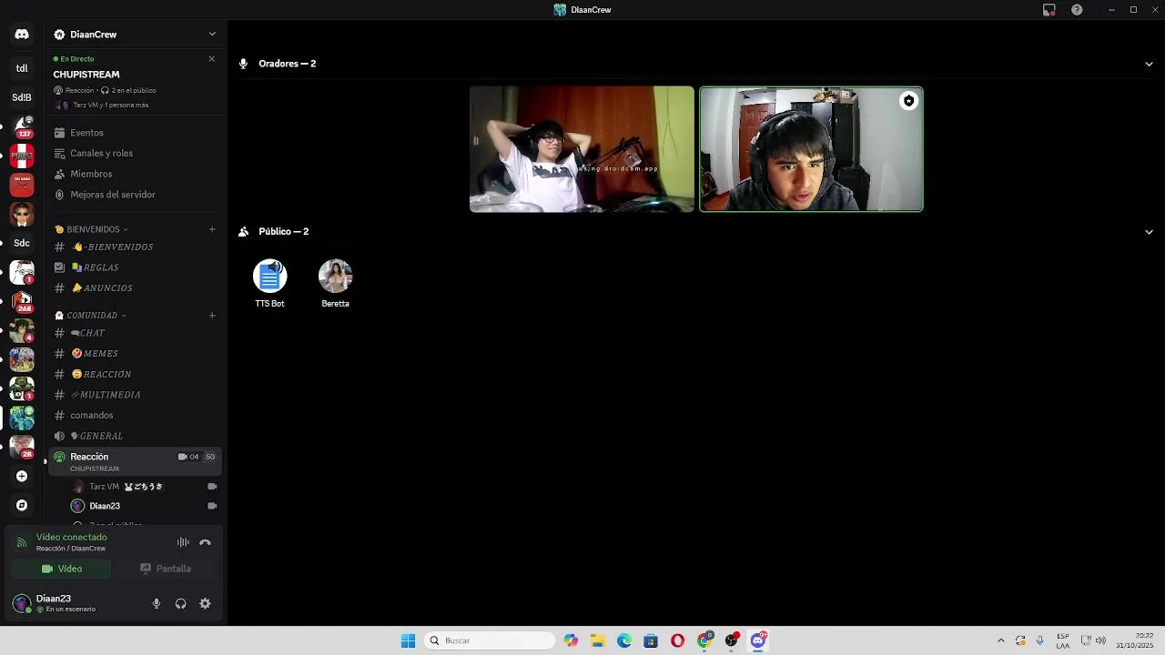Open the DiaanCrew server menu dropdown
Screen dimensions: 1165x655
[212, 35]
